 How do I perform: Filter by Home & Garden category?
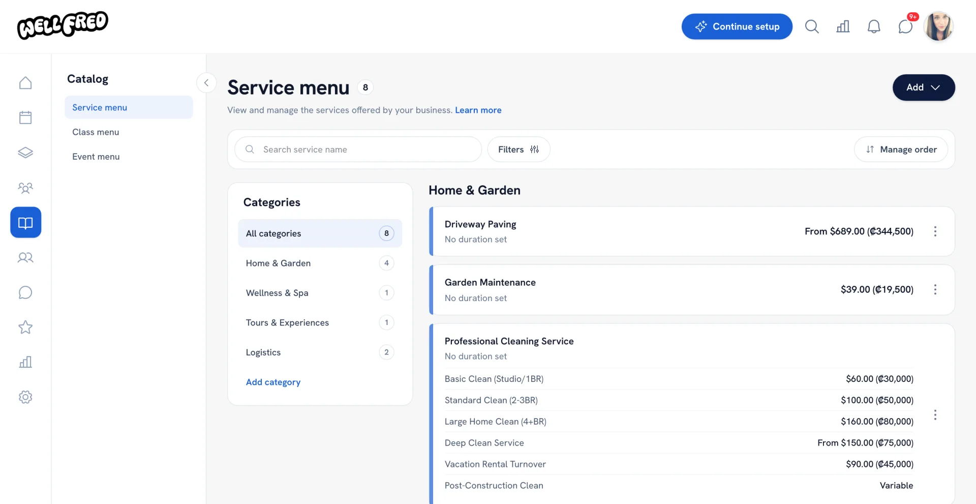click(x=320, y=263)
